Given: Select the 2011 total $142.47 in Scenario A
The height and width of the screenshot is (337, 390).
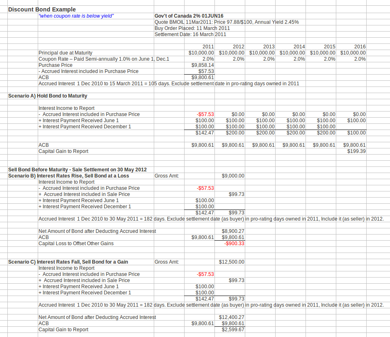Looking at the screenshot, I should coord(205,133).
